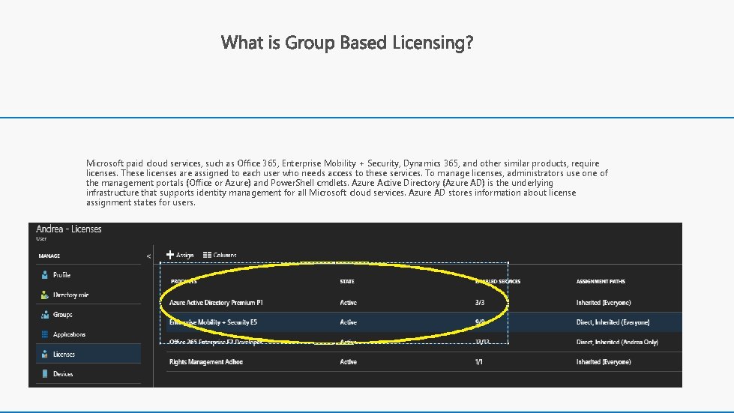Sort by the State column header

click(x=347, y=282)
